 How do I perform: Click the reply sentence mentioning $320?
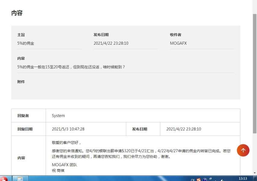coord(141,154)
